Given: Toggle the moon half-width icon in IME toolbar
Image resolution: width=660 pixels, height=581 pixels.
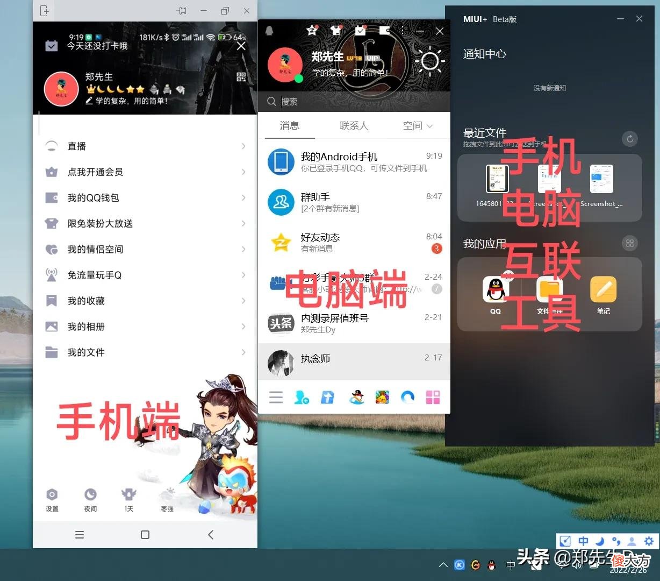Looking at the screenshot, I should pos(600,541).
